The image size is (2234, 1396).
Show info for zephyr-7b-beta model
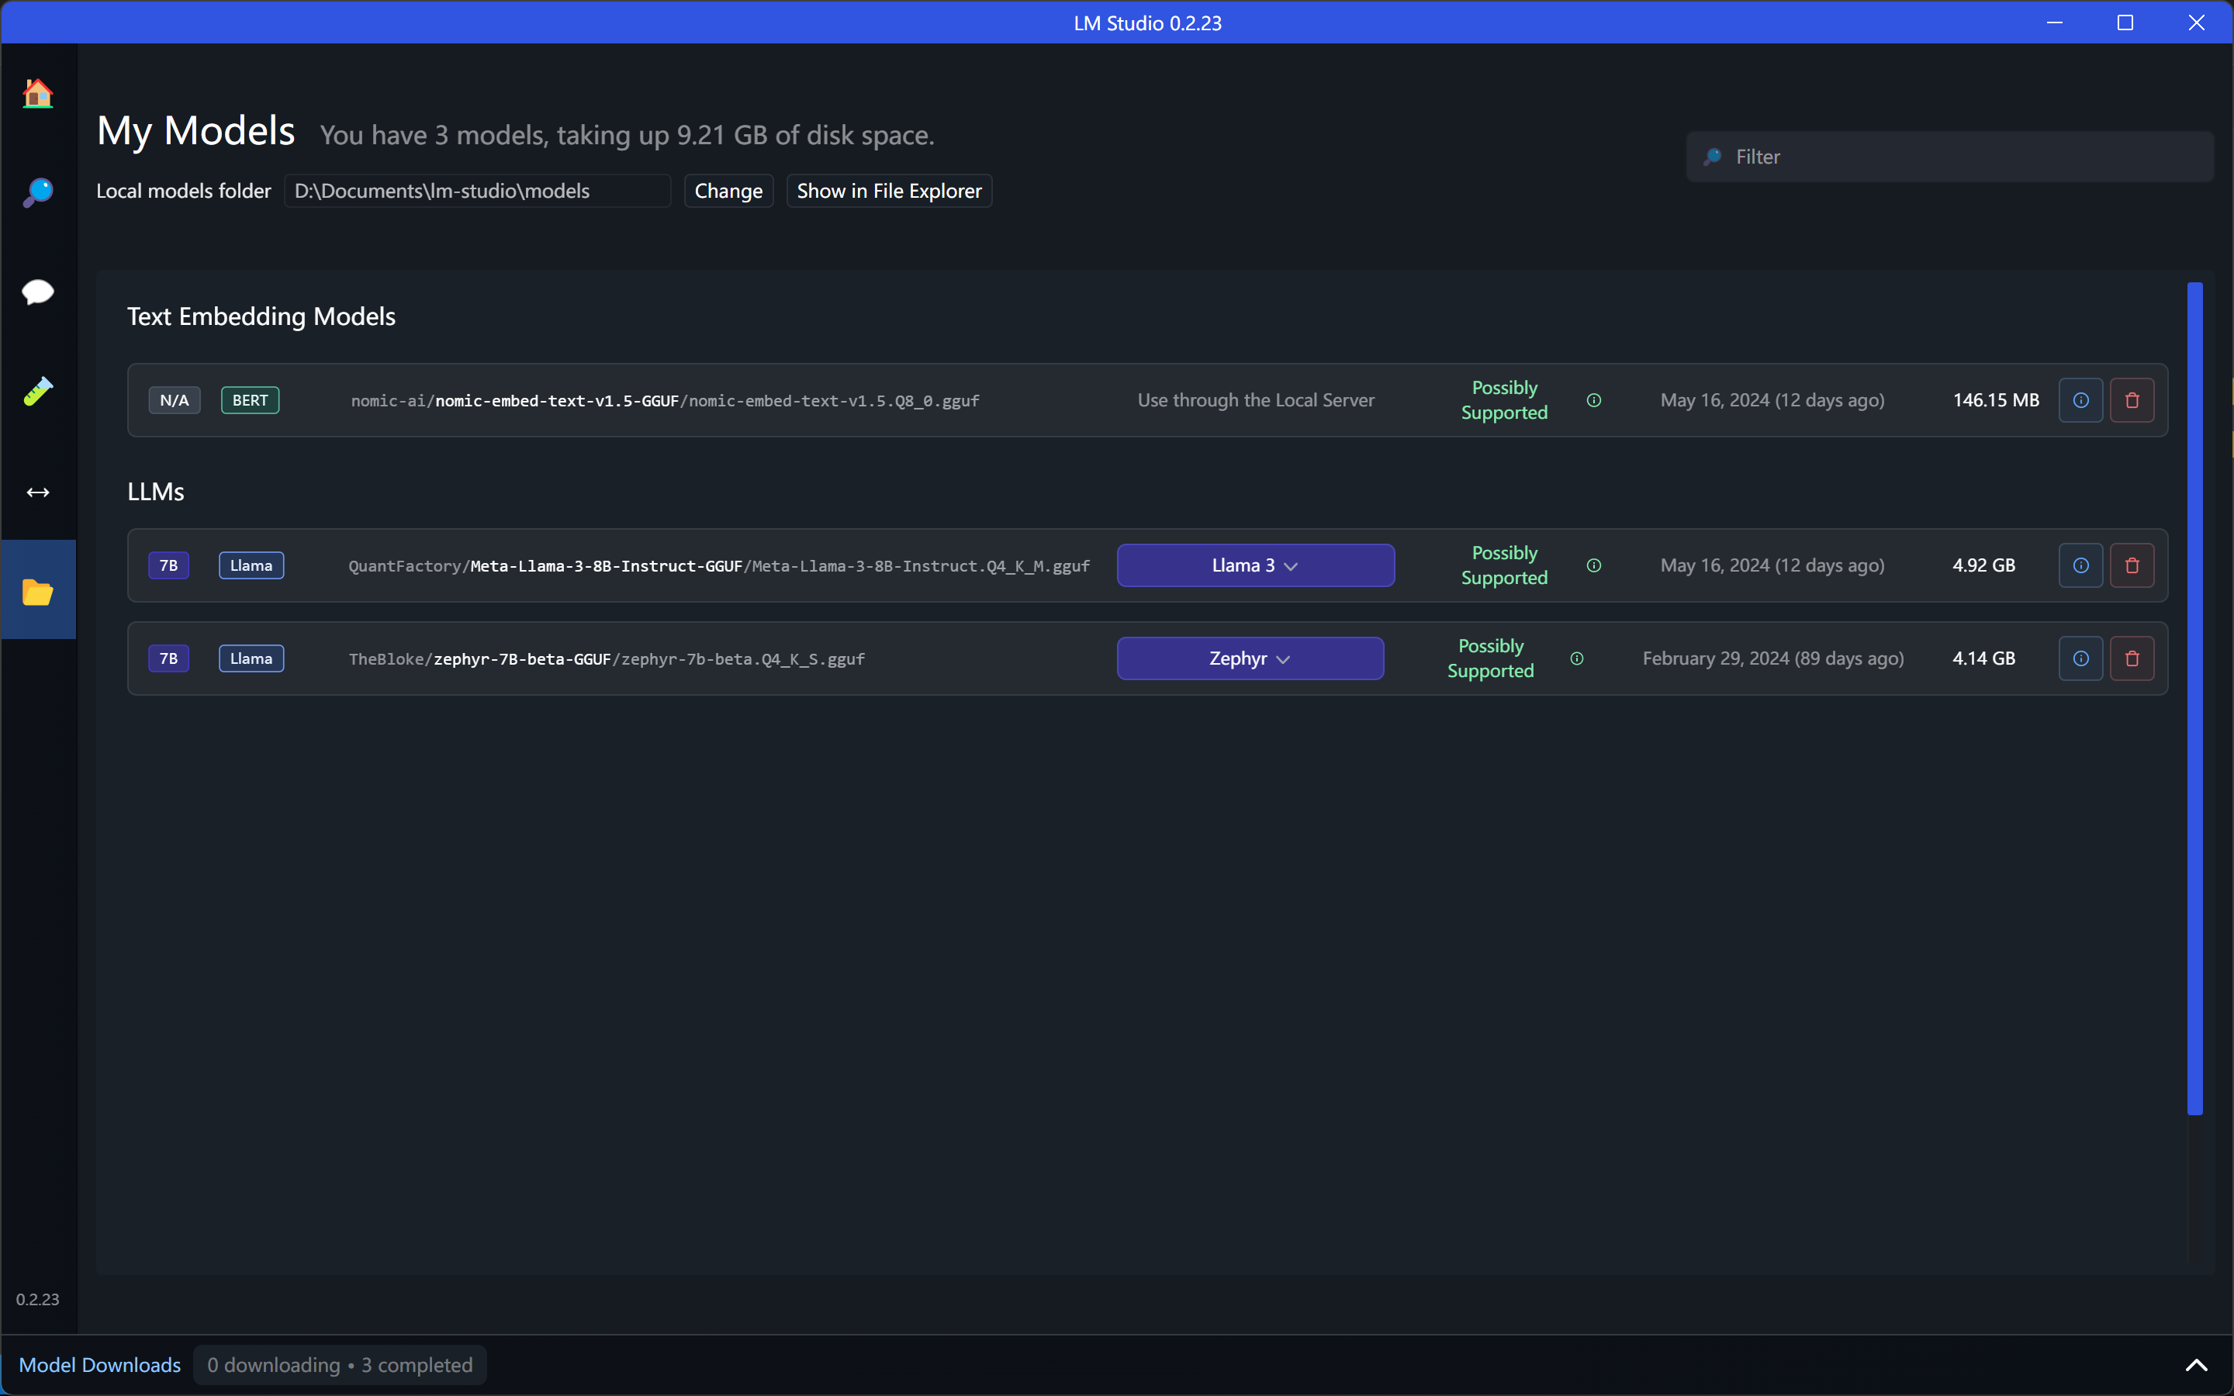pos(2080,658)
